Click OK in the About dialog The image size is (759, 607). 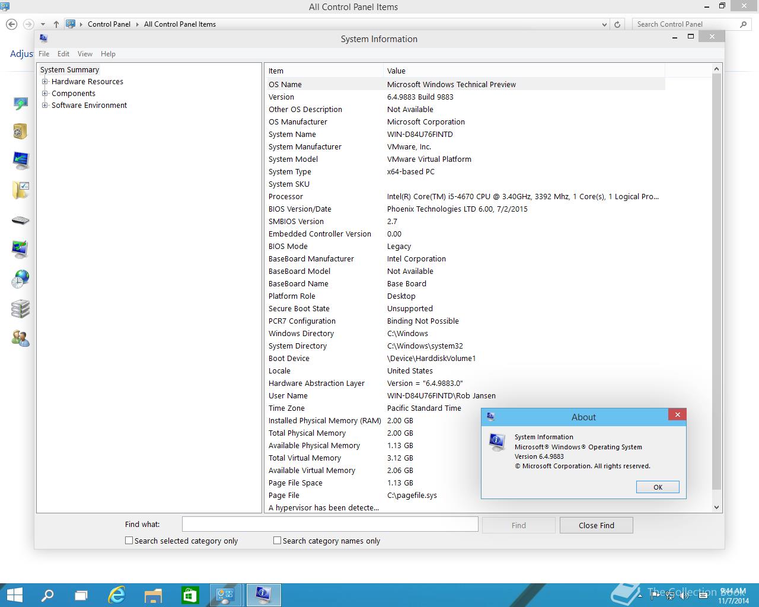(x=658, y=487)
